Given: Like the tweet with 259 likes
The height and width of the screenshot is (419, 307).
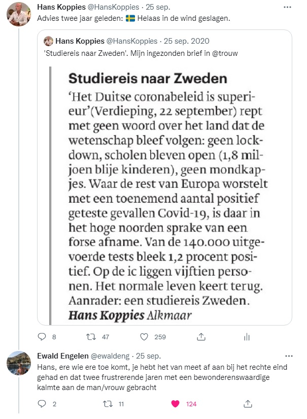Looking at the screenshot, I should pos(144,336).
